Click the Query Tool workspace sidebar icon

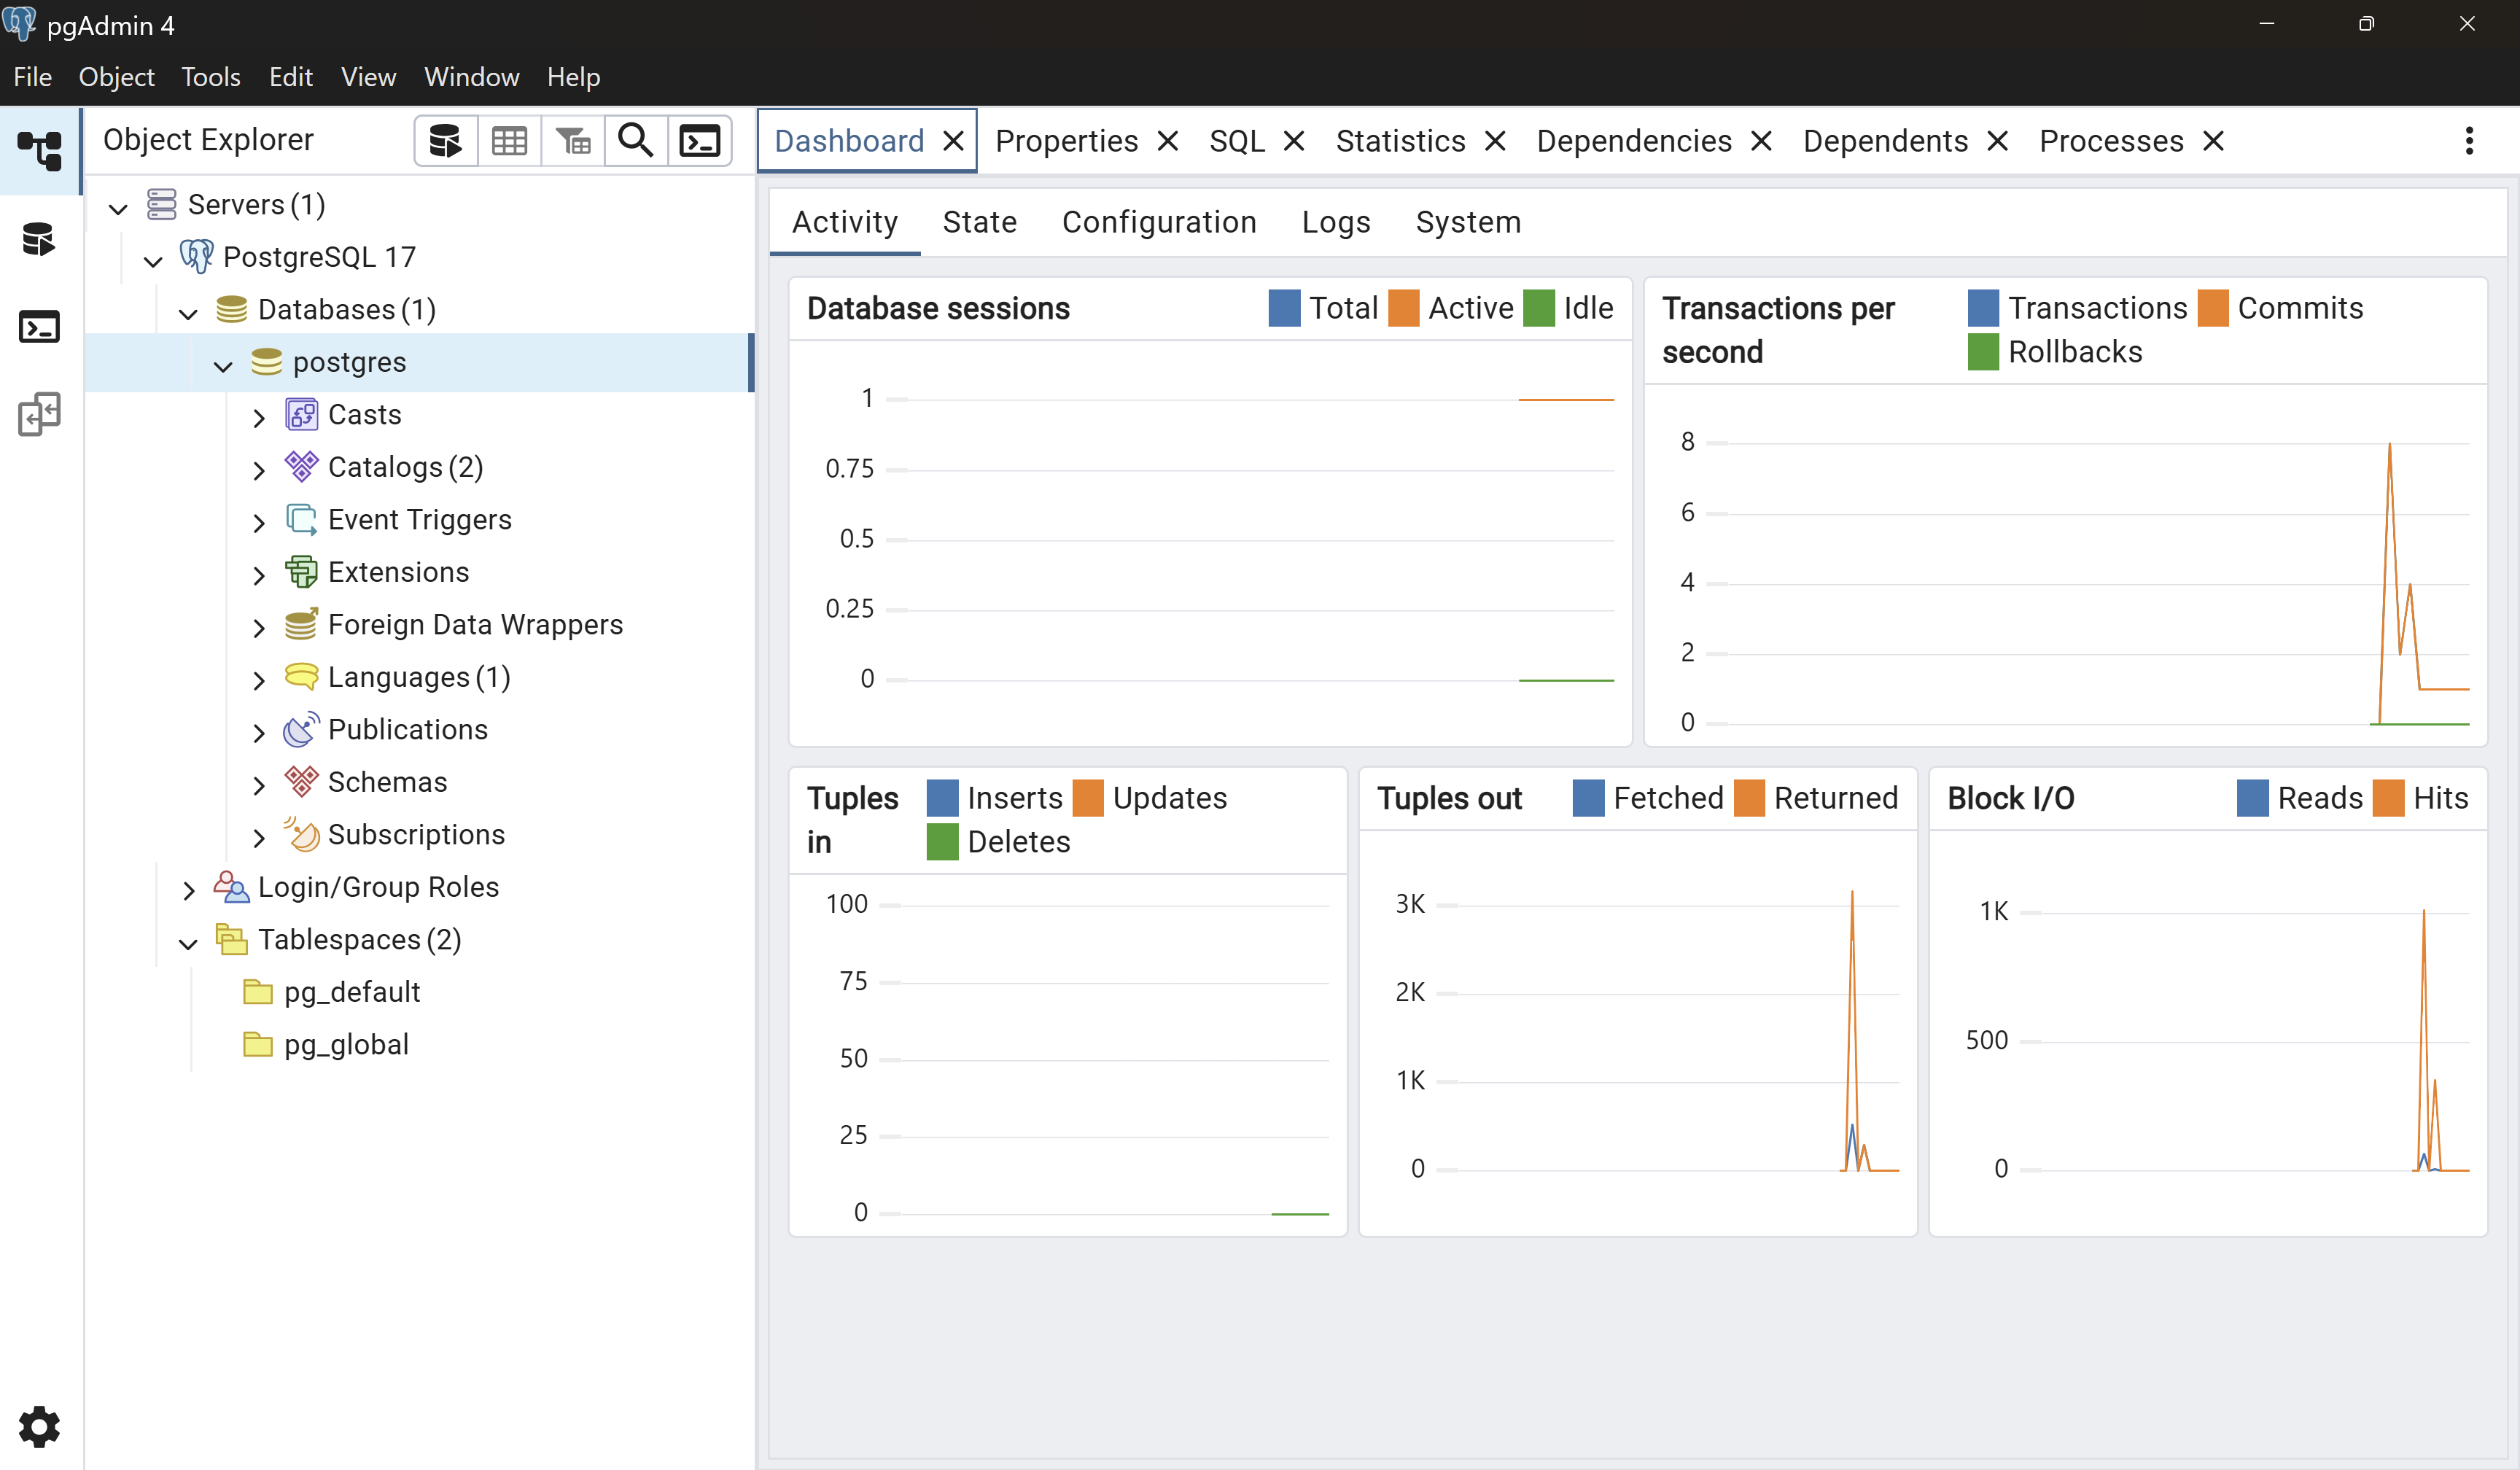pyautogui.click(x=40, y=240)
